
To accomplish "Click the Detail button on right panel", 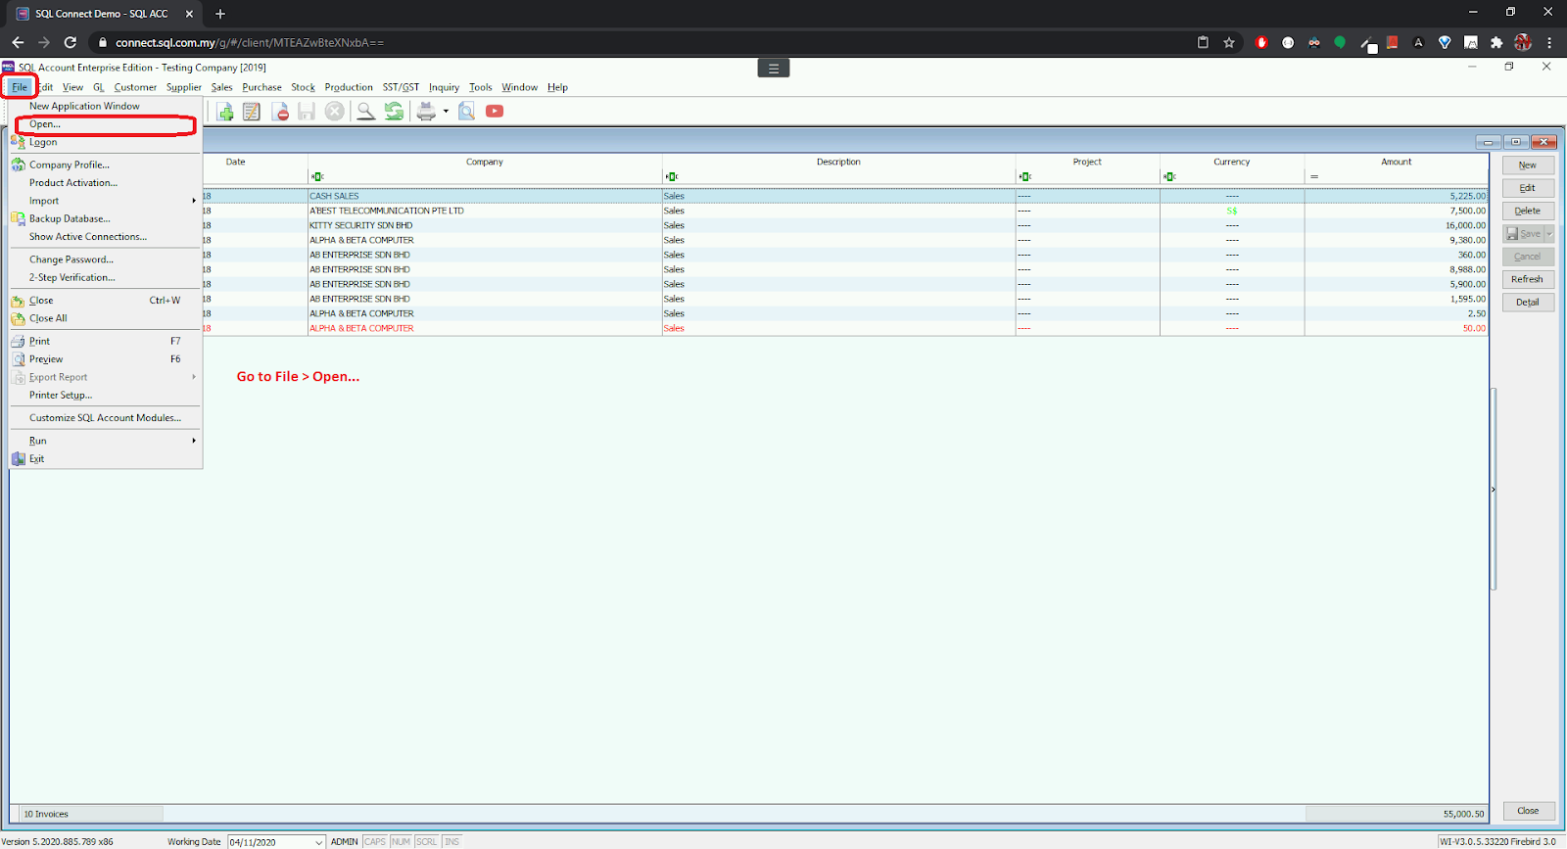I will tap(1528, 303).
